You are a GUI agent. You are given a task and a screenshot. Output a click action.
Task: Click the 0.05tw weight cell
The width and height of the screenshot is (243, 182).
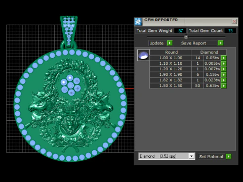click(212, 58)
